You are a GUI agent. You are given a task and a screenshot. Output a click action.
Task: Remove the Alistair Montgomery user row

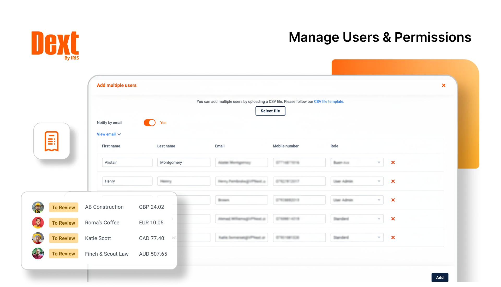coord(393,163)
